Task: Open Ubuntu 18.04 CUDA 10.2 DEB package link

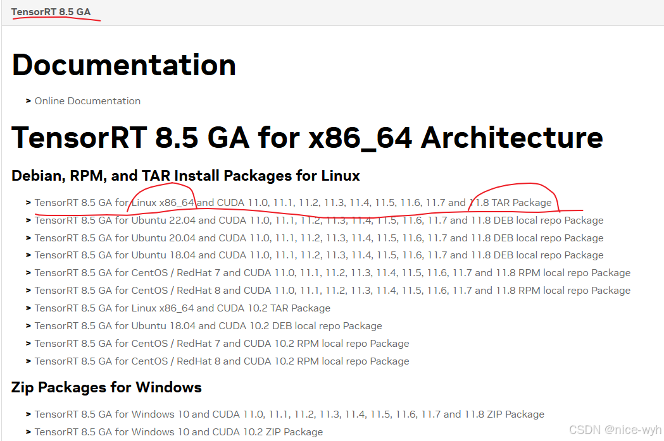Action: coord(208,326)
